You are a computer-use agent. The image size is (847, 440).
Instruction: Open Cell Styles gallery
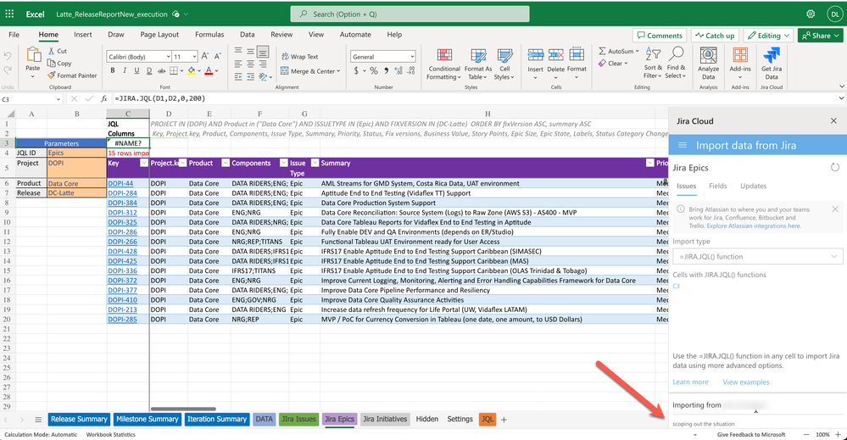(x=504, y=64)
